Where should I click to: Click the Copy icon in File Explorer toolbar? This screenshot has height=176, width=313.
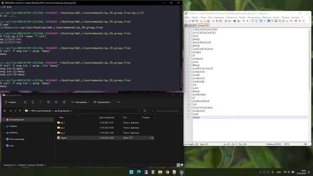[33, 102]
